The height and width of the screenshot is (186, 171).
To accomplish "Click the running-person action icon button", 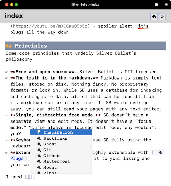I will click(x=162, y=17).
